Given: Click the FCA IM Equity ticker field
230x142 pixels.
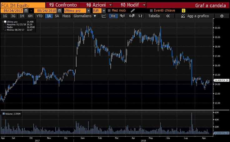Looking at the screenshot, I should (x=23, y=5).
